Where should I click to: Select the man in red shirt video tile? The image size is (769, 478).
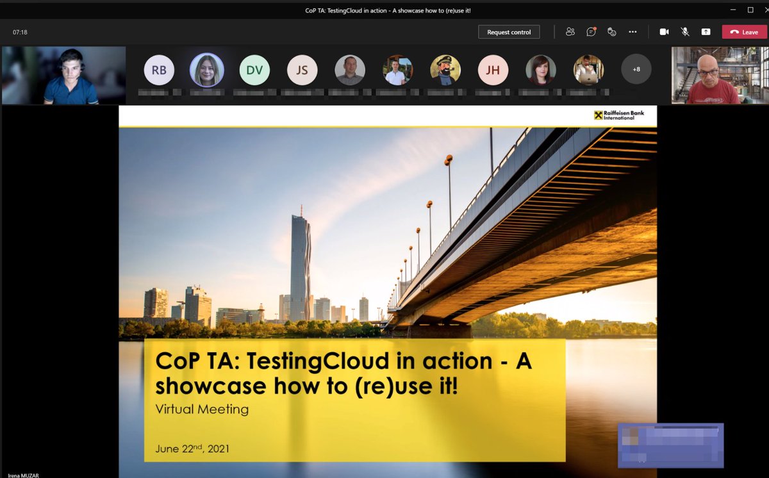coord(719,75)
